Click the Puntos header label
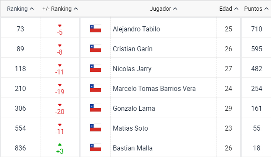 point(253,9)
